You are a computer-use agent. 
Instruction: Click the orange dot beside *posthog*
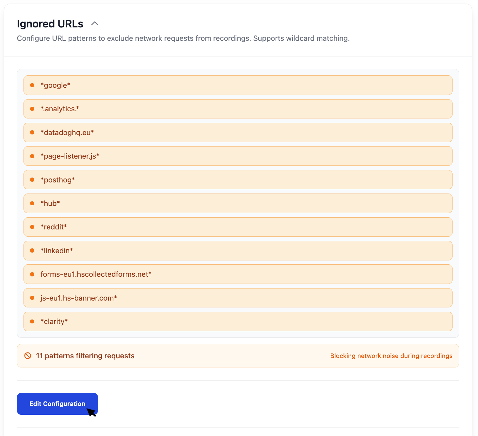click(32, 180)
